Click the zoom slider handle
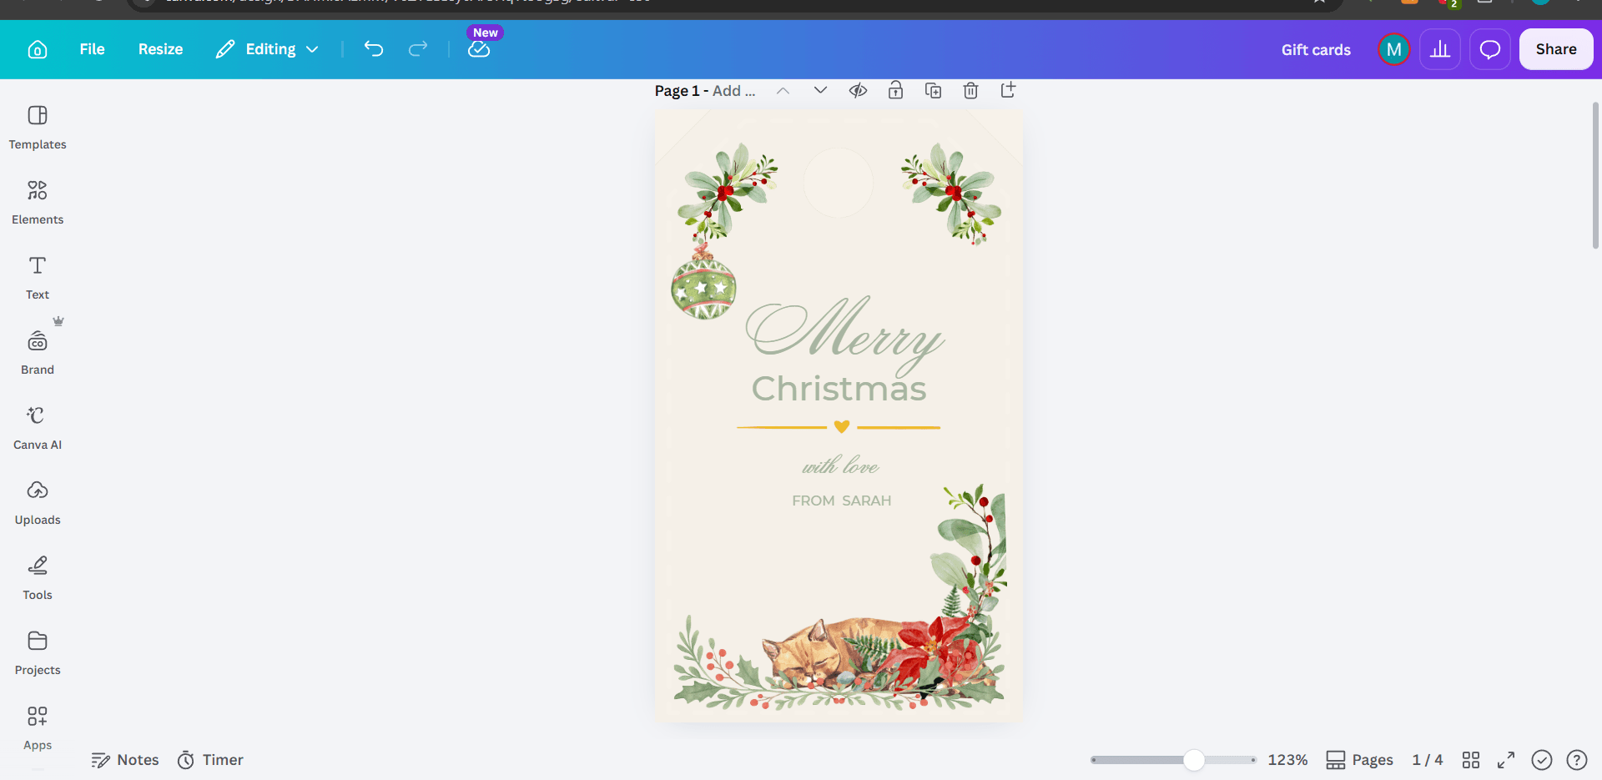Image resolution: width=1602 pixels, height=780 pixels. [x=1194, y=760]
